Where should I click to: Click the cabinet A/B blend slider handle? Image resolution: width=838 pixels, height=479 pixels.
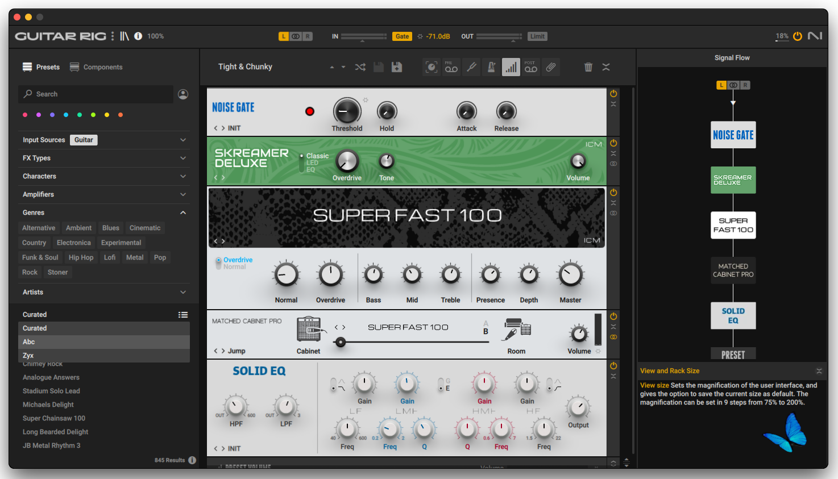(x=341, y=342)
